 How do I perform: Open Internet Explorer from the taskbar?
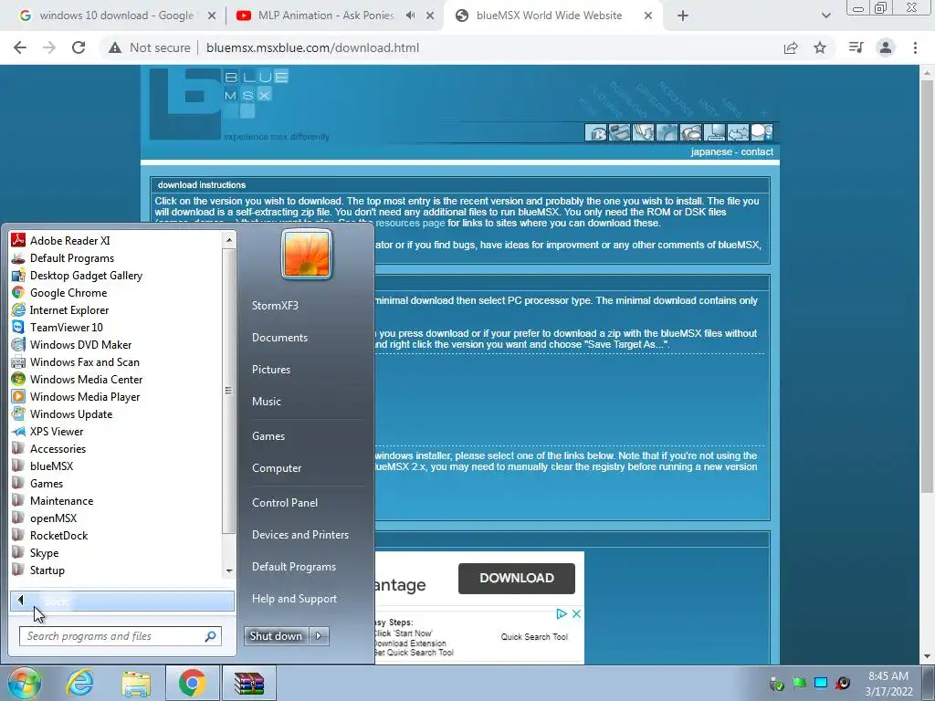pos(80,683)
